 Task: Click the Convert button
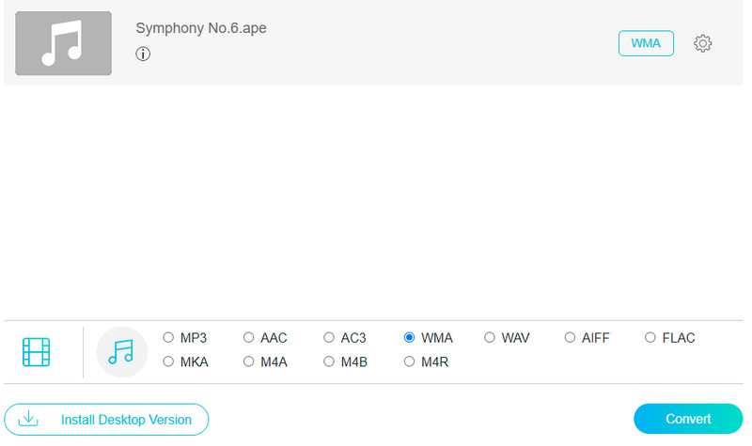(687, 419)
